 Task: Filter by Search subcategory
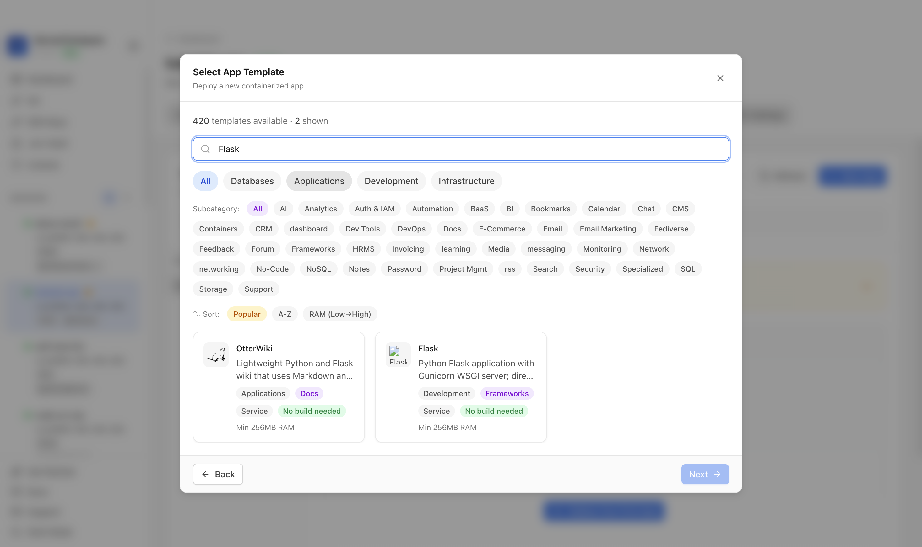pyautogui.click(x=545, y=269)
